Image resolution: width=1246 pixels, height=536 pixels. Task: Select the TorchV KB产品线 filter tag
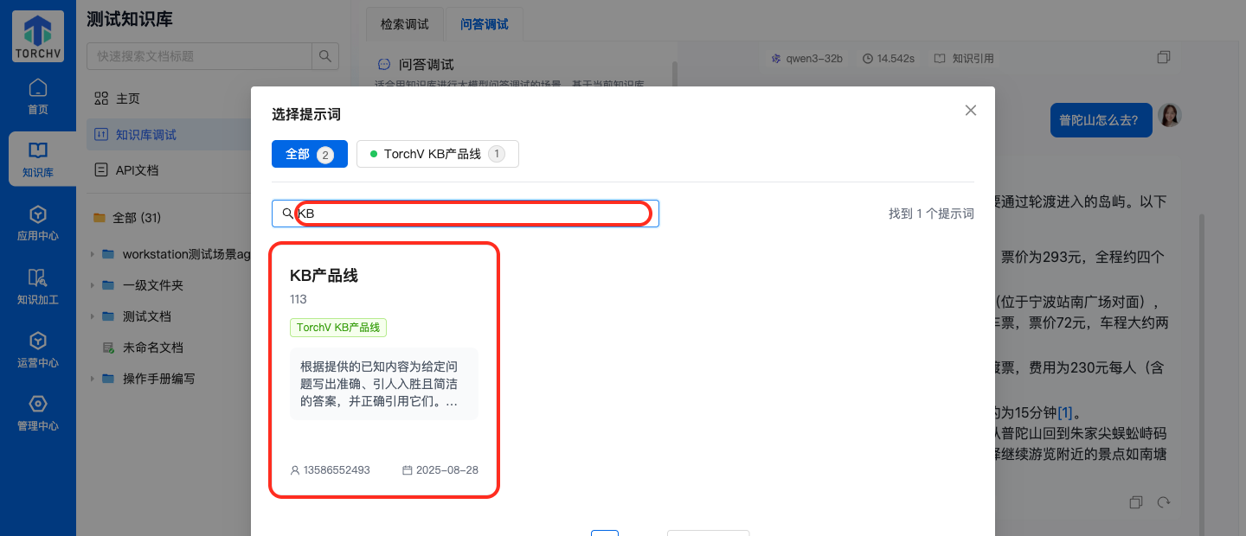[437, 154]
